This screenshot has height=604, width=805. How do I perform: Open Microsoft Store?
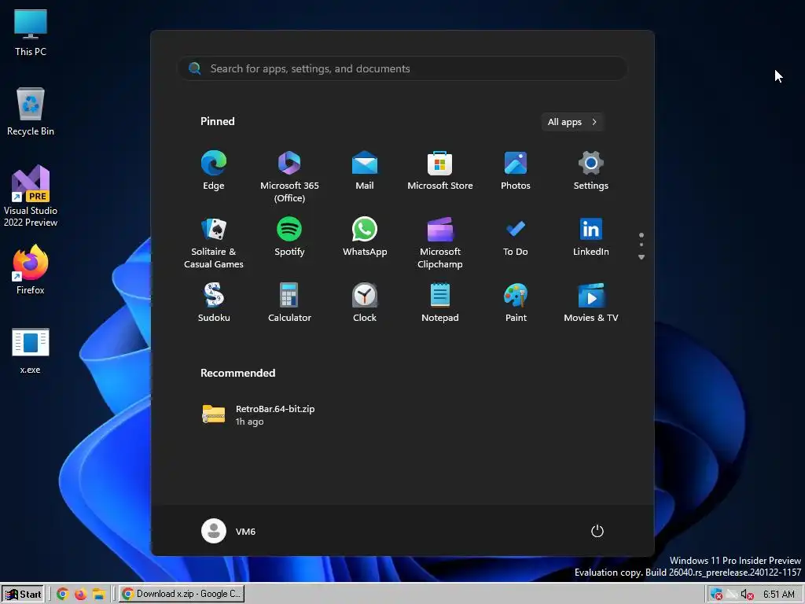pyautogui.click(x=440, y=171)
